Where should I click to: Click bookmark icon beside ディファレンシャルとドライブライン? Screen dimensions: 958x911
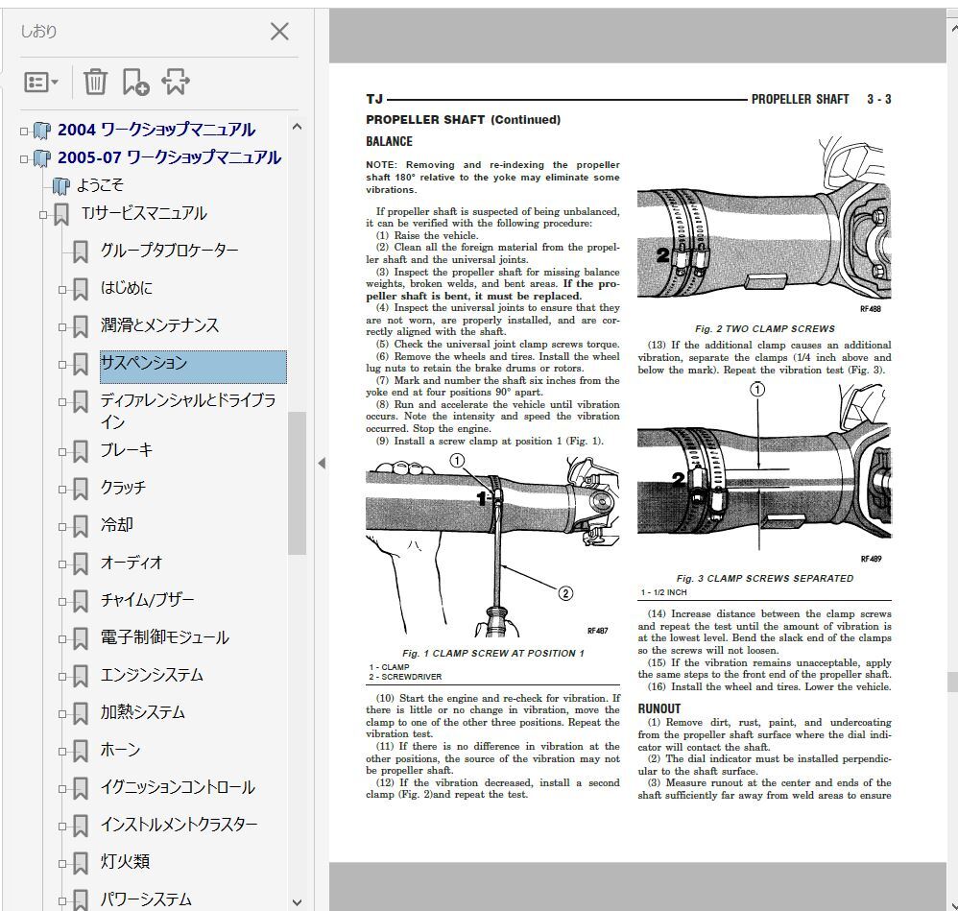[80, 401]
